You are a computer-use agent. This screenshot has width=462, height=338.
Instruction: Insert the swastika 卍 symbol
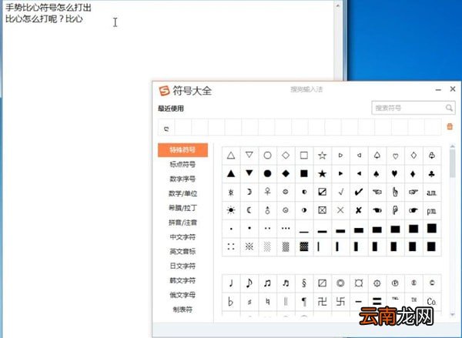[323, 302]
